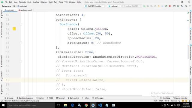
Task: Open the TODO tool window
Action: (50, 98)
